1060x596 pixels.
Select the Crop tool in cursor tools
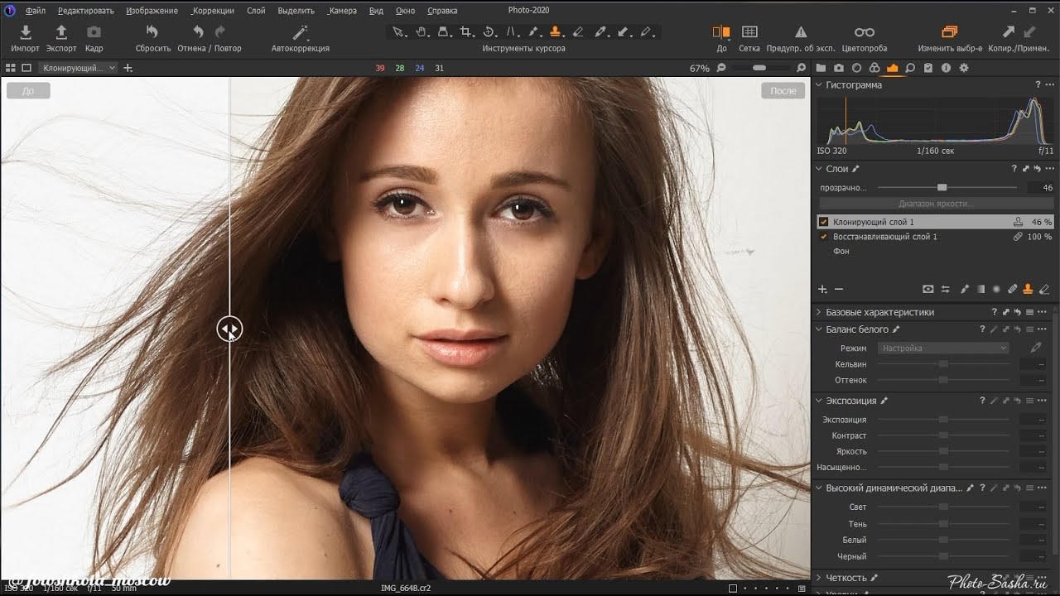[466, 32]
